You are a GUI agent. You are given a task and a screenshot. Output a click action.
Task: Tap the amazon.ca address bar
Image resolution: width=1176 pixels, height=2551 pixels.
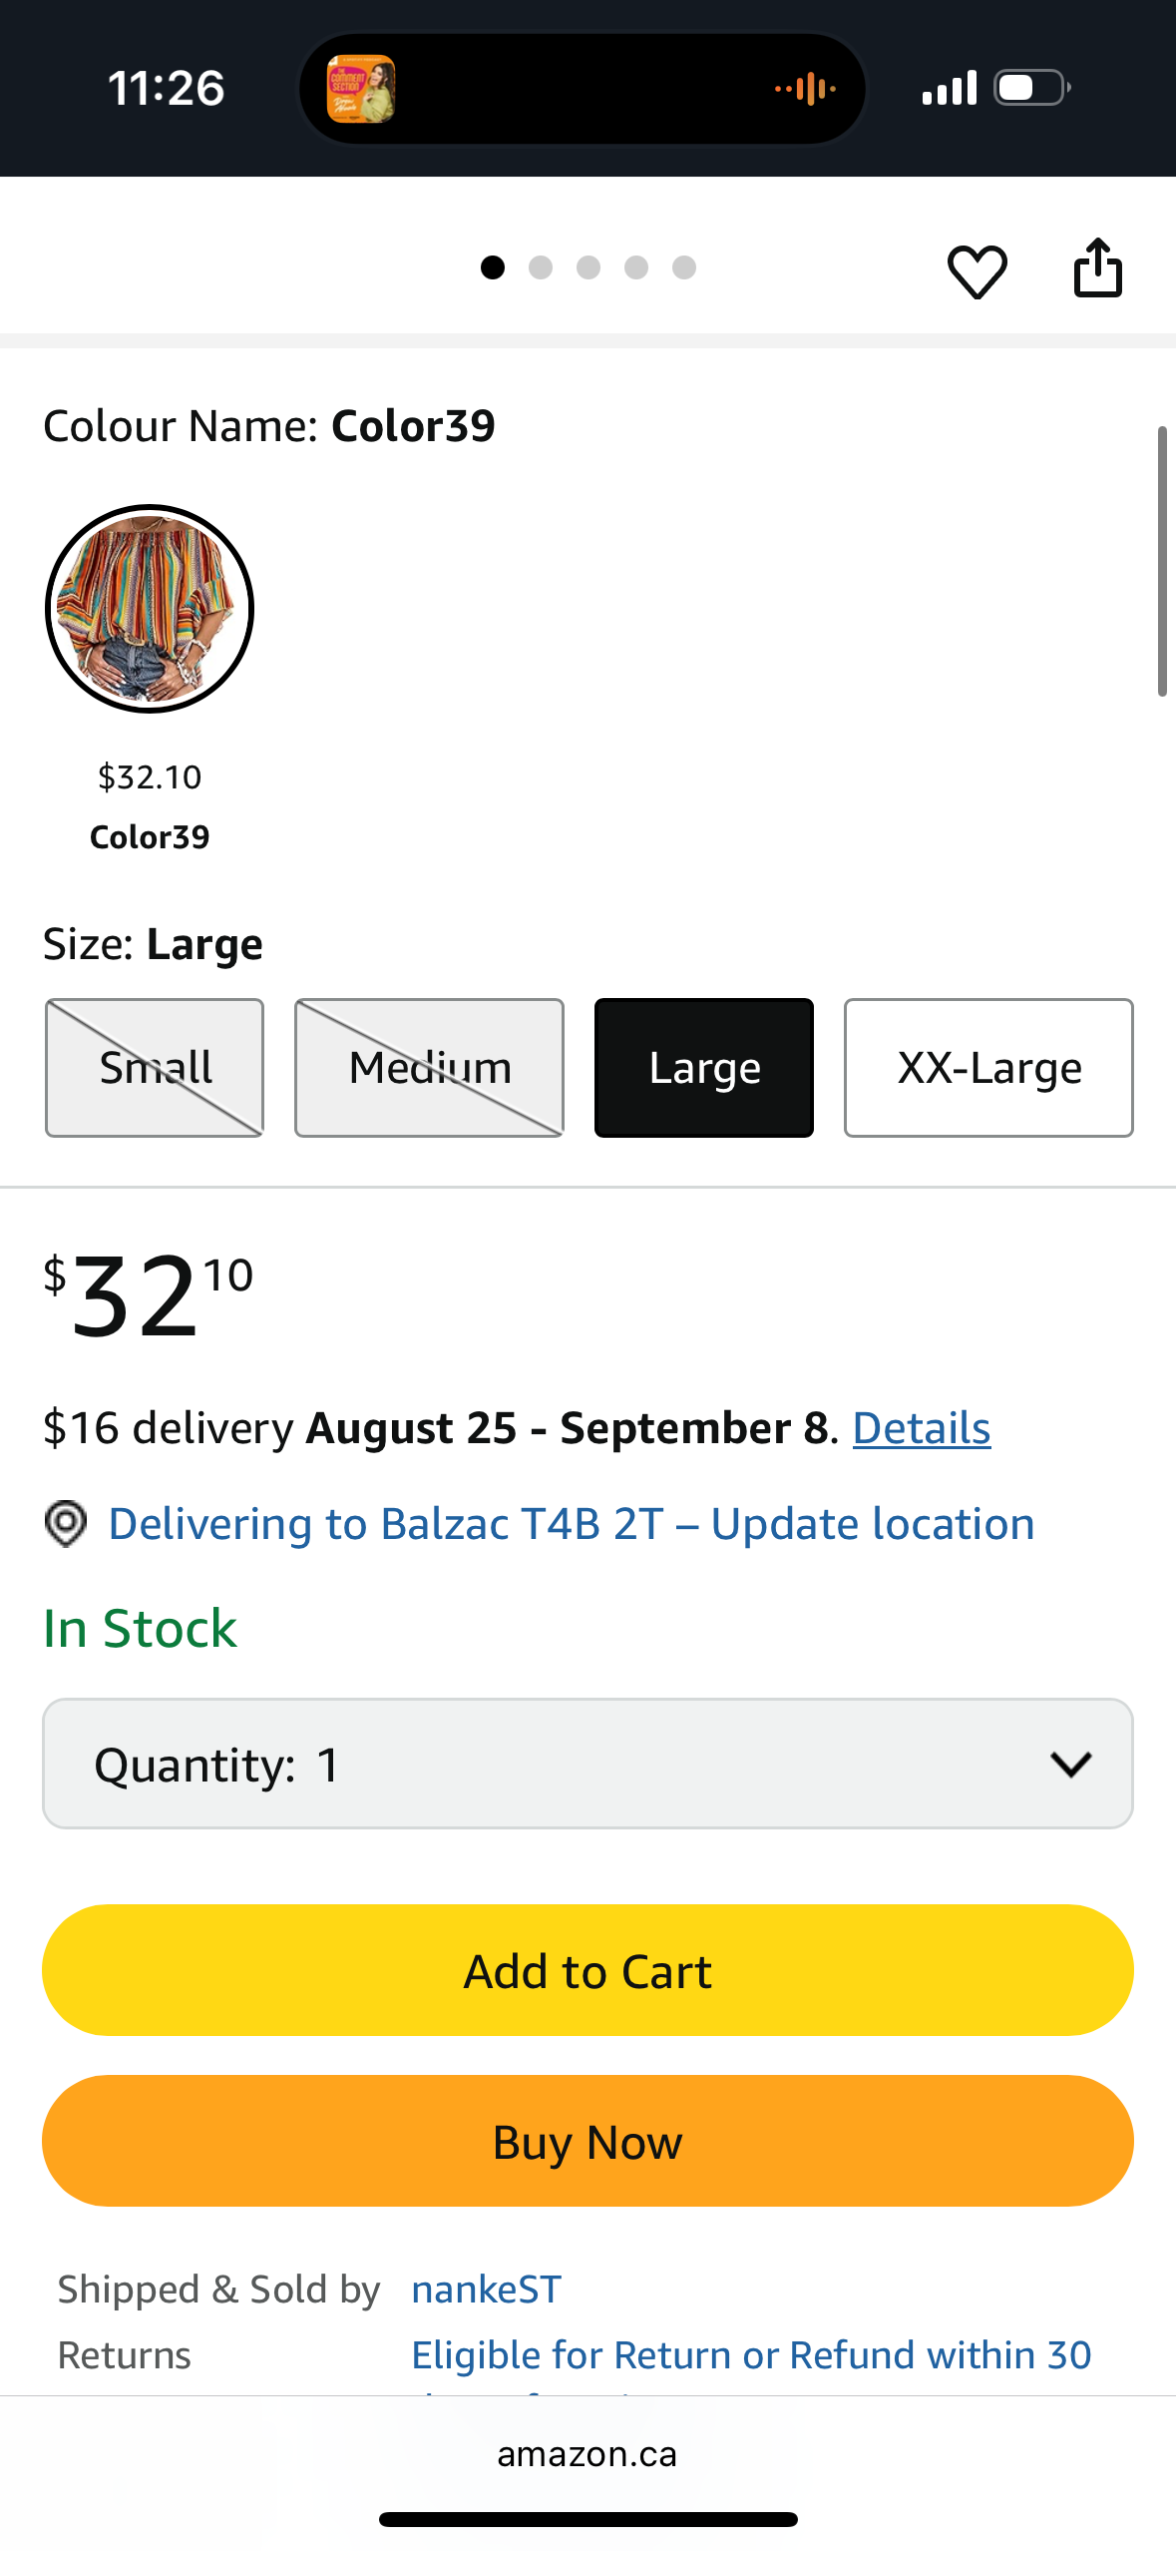tap(588, 2453)
